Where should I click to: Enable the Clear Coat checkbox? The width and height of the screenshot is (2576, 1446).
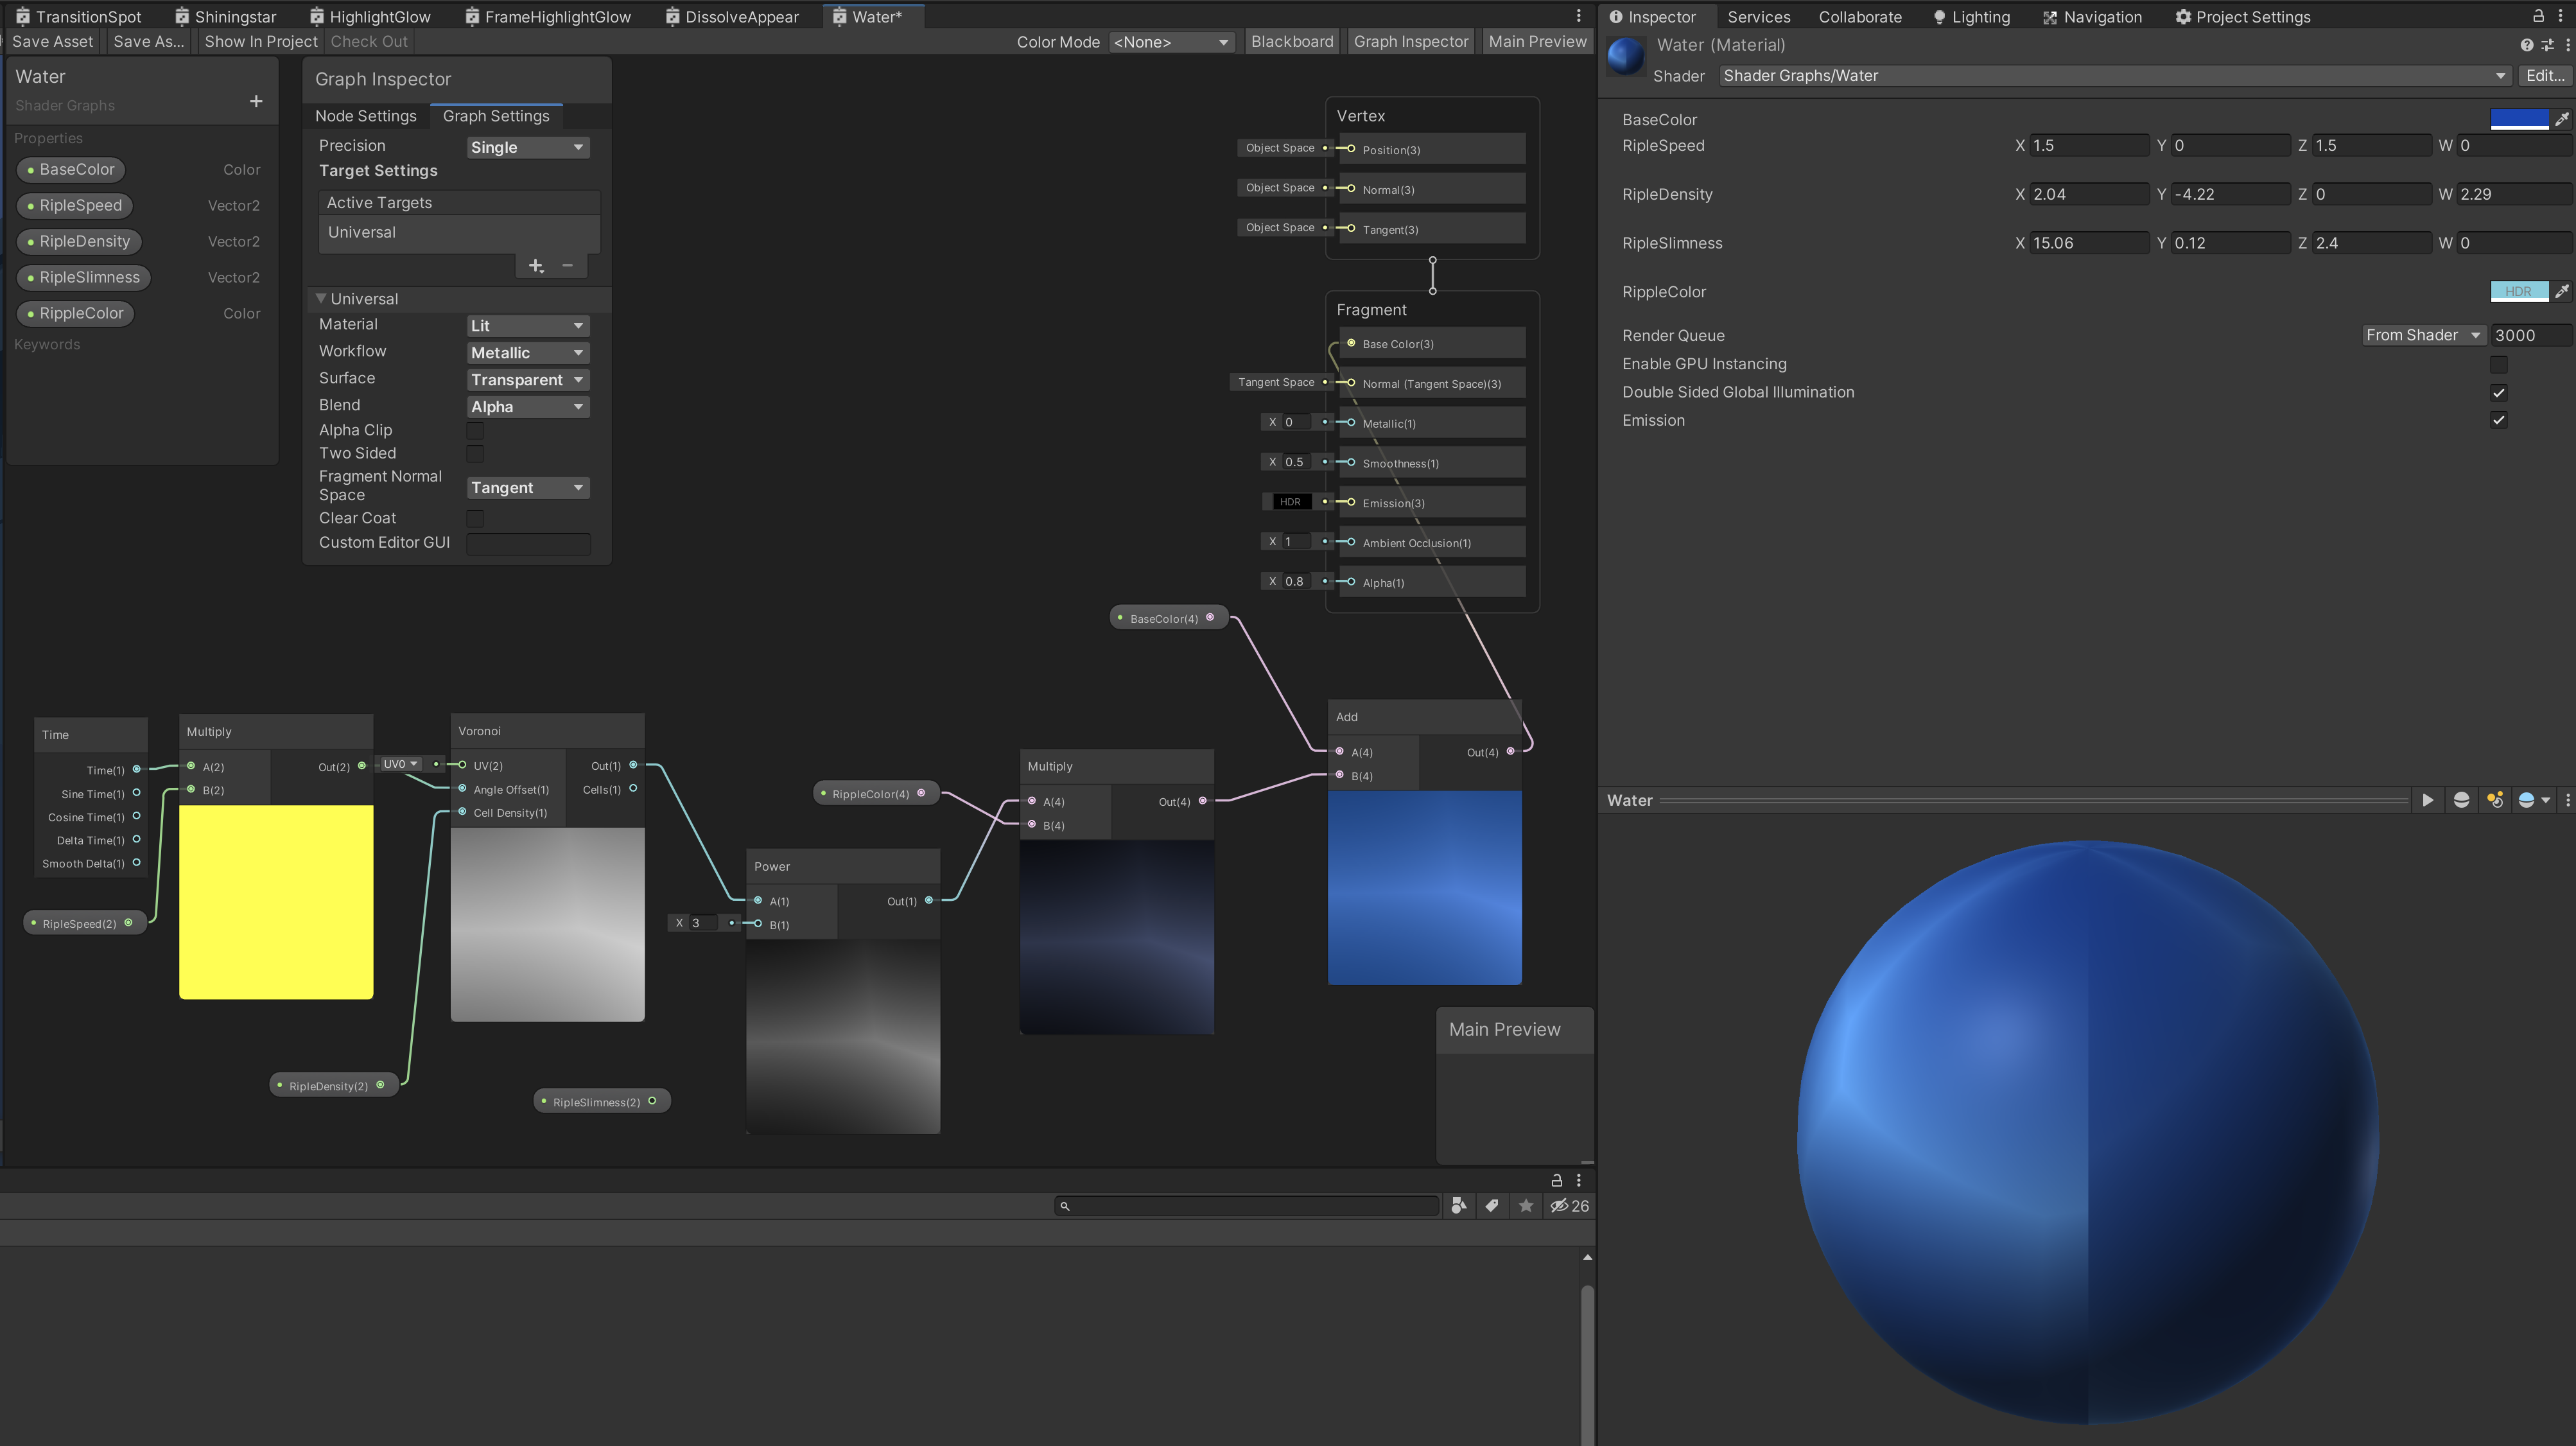click(475, 518)
